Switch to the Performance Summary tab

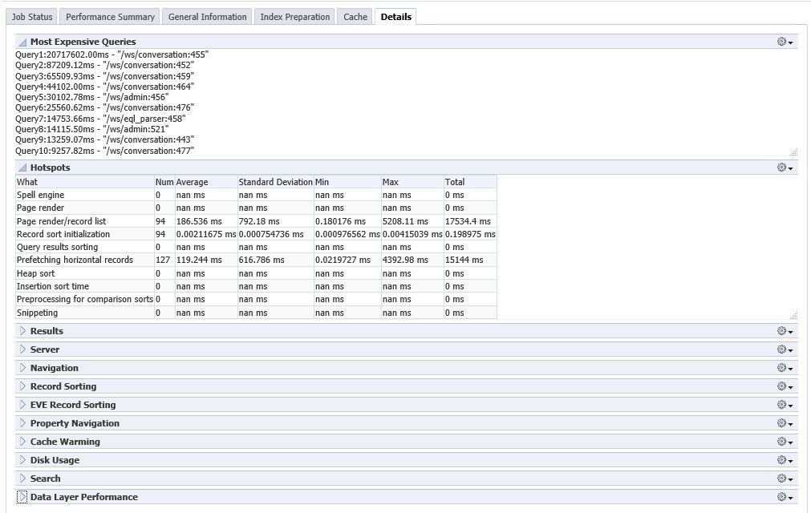[109, 16]
